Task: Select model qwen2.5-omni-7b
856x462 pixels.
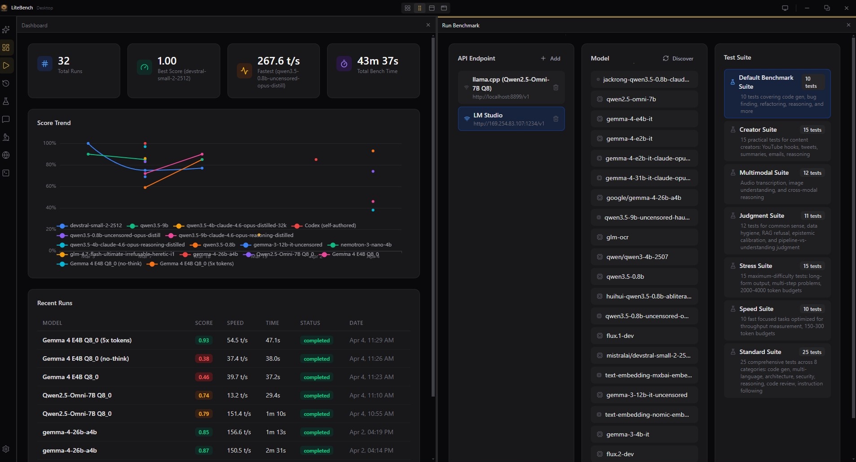Action: [644, 99]
